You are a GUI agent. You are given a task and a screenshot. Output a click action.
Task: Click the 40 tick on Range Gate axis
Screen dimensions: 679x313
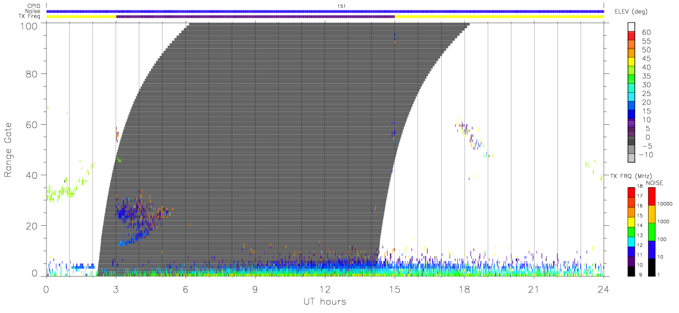click(32, 176)
